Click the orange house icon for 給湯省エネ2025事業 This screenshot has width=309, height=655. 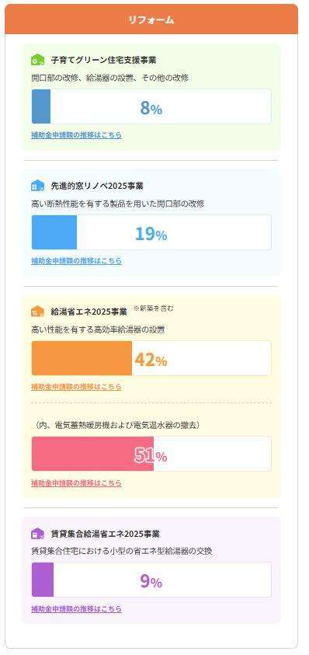[x=37, y=312]
